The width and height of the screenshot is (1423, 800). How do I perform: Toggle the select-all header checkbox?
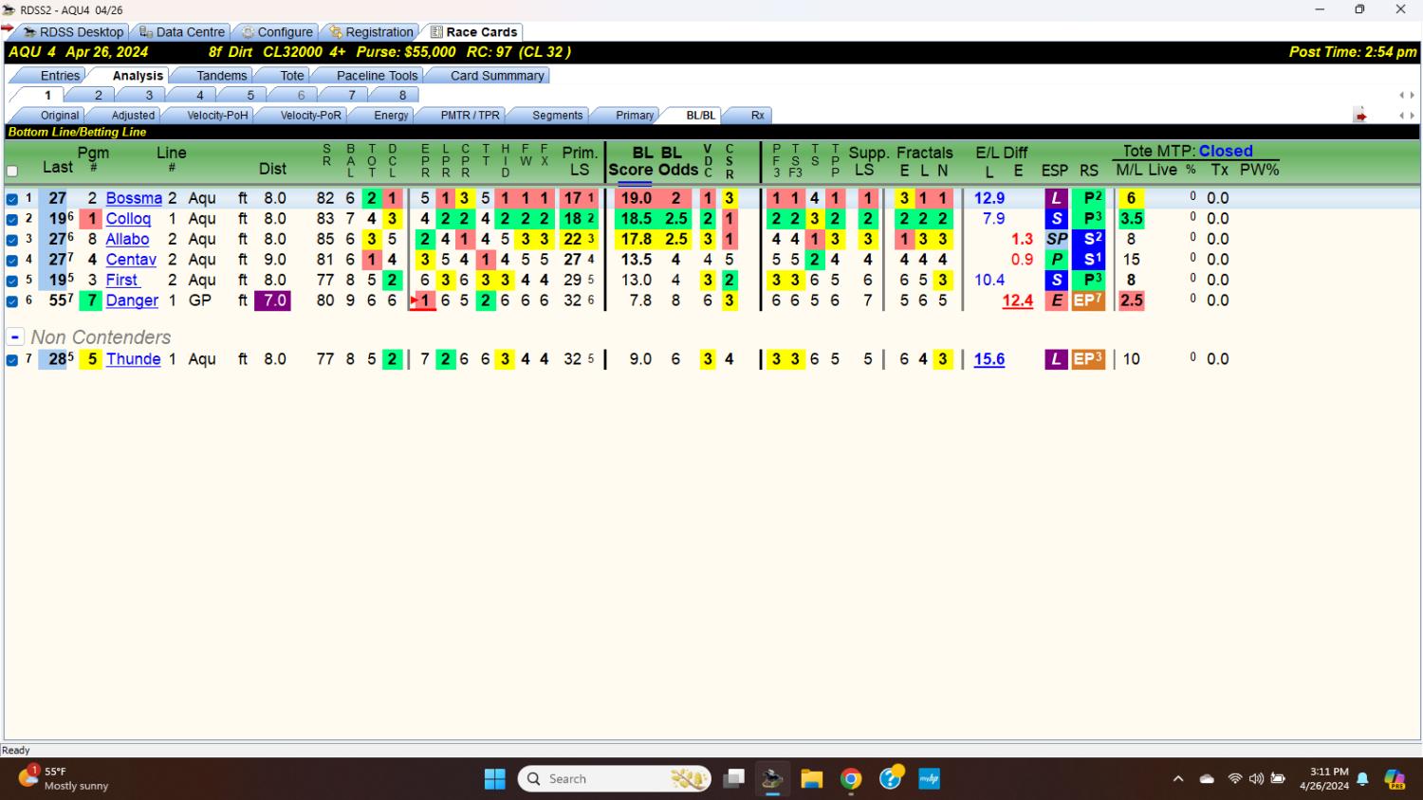(12, 172)
